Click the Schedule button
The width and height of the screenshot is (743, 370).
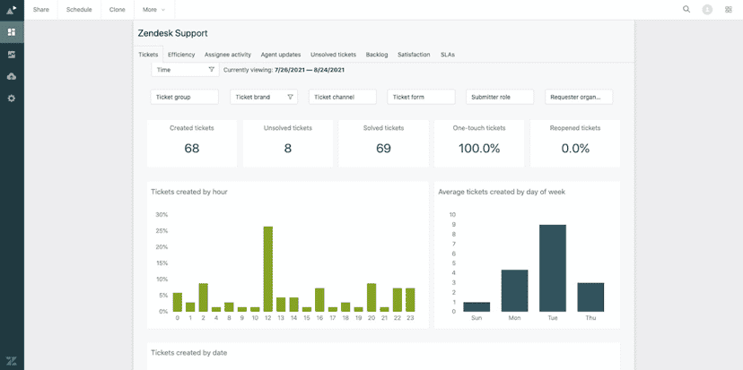coord(79,10)
